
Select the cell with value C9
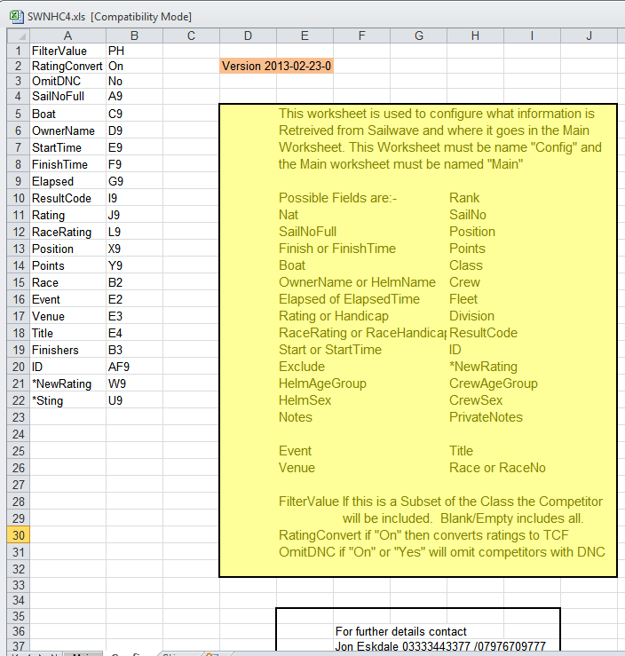(134, 114)
